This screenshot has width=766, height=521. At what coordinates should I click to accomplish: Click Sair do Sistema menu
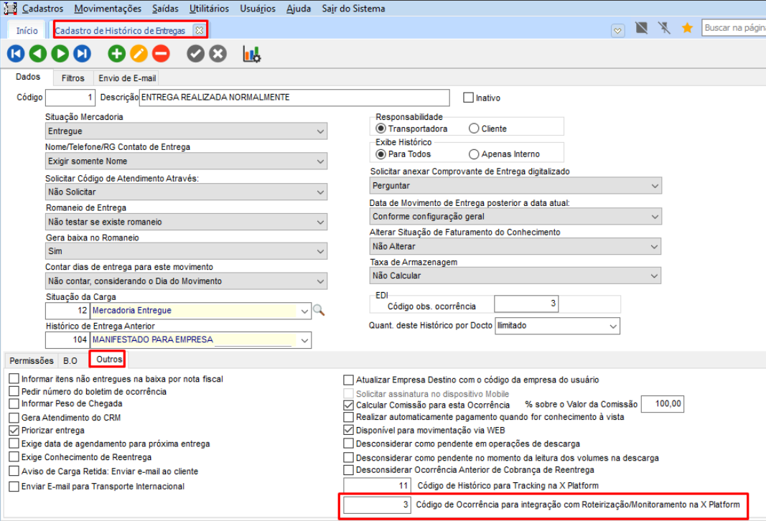click(353, 9)
